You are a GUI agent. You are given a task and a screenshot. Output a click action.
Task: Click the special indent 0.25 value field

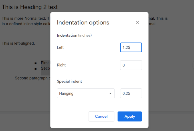click(131, 93)
